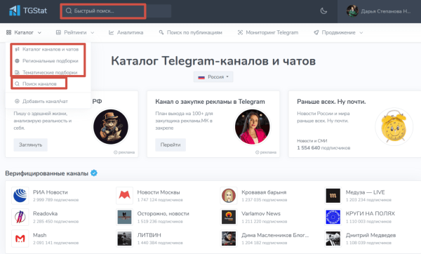Screen dimensions: 421x254
Task: Click the Перейти button
Action: tap(171, 145)
